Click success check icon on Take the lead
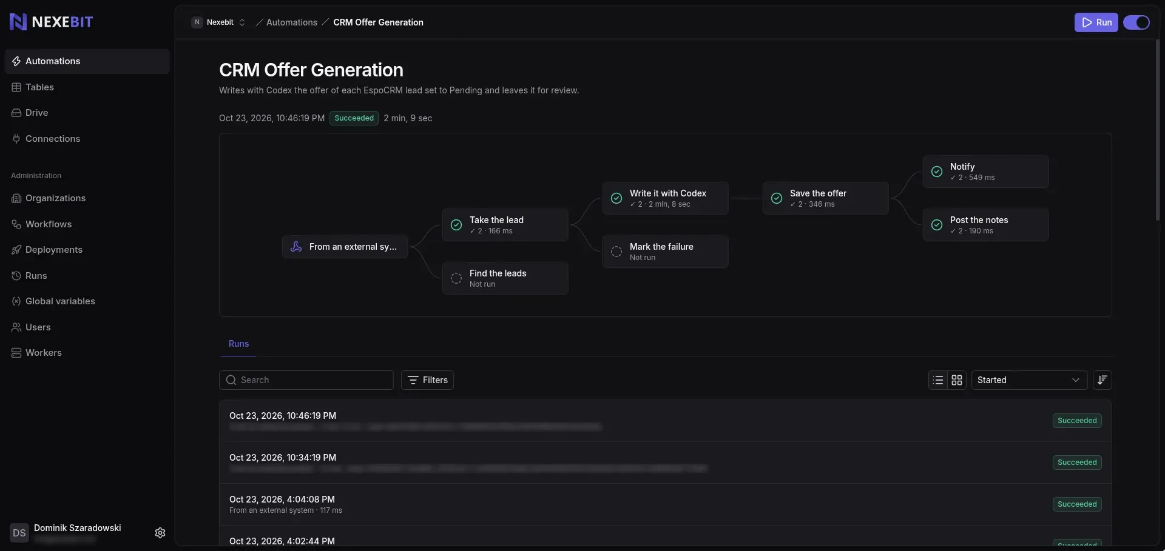 [x=456, y=225]
